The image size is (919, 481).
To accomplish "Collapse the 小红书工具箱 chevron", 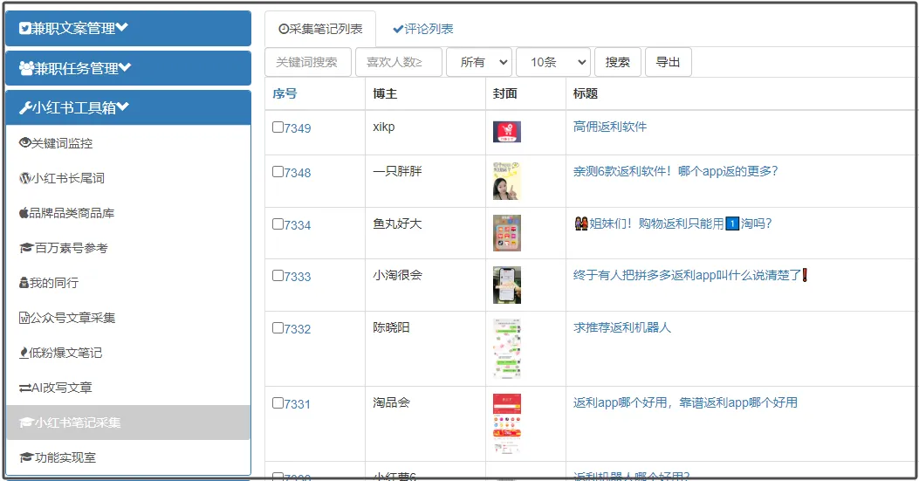I will [x=122, y=107].
